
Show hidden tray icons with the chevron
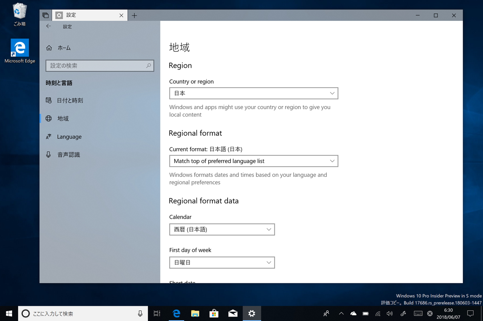pos(341,313)
